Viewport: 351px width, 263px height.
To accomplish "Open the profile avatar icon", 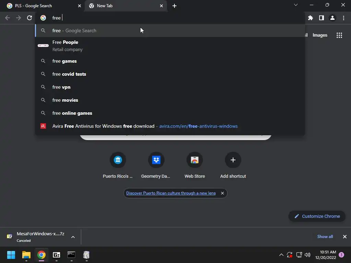I will coord(332,18).
